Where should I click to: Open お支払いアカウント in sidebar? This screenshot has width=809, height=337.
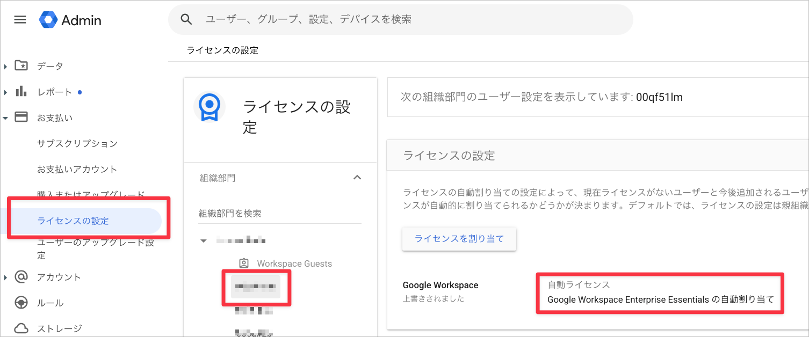(x=77, y=169)
